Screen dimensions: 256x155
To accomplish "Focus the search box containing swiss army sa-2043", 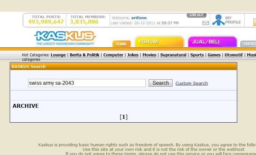I will coord(87,83).
